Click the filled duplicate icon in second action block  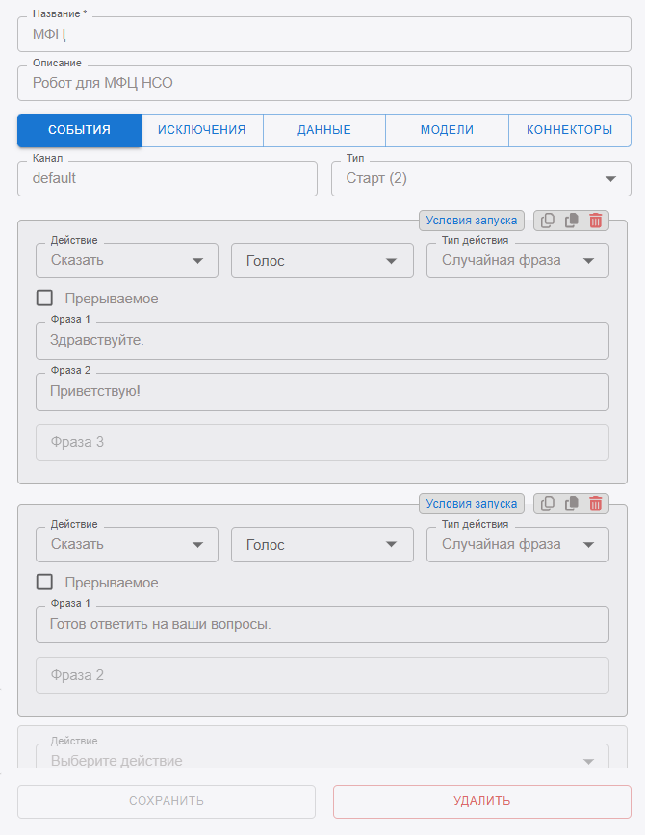pos(572,504)
